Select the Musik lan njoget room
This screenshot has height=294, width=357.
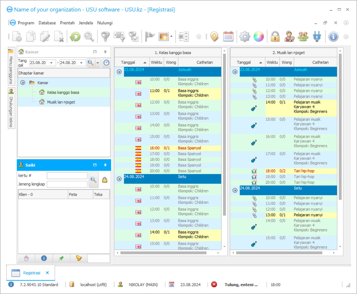pyautogui.click(x=61, y=102)
